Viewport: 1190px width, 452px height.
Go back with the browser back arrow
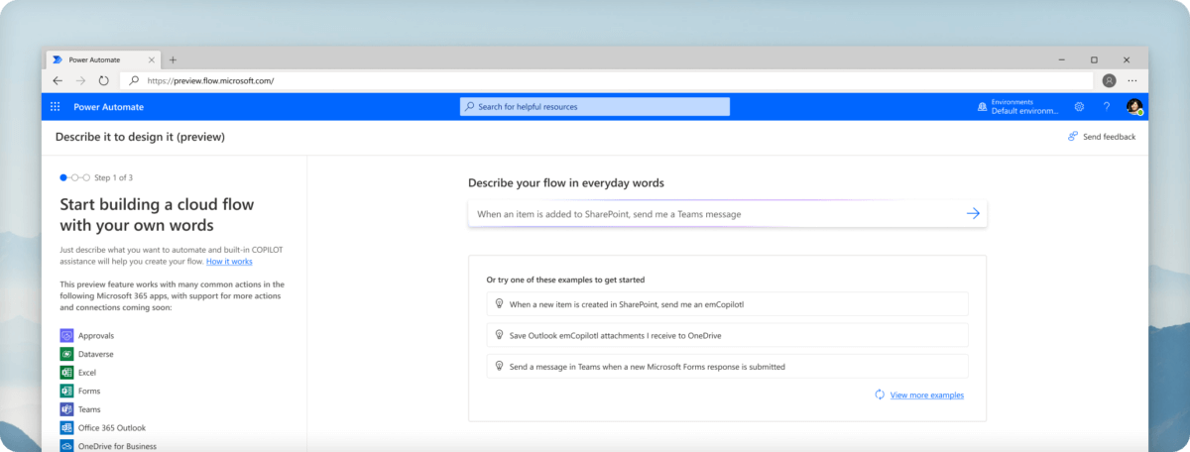58,80
